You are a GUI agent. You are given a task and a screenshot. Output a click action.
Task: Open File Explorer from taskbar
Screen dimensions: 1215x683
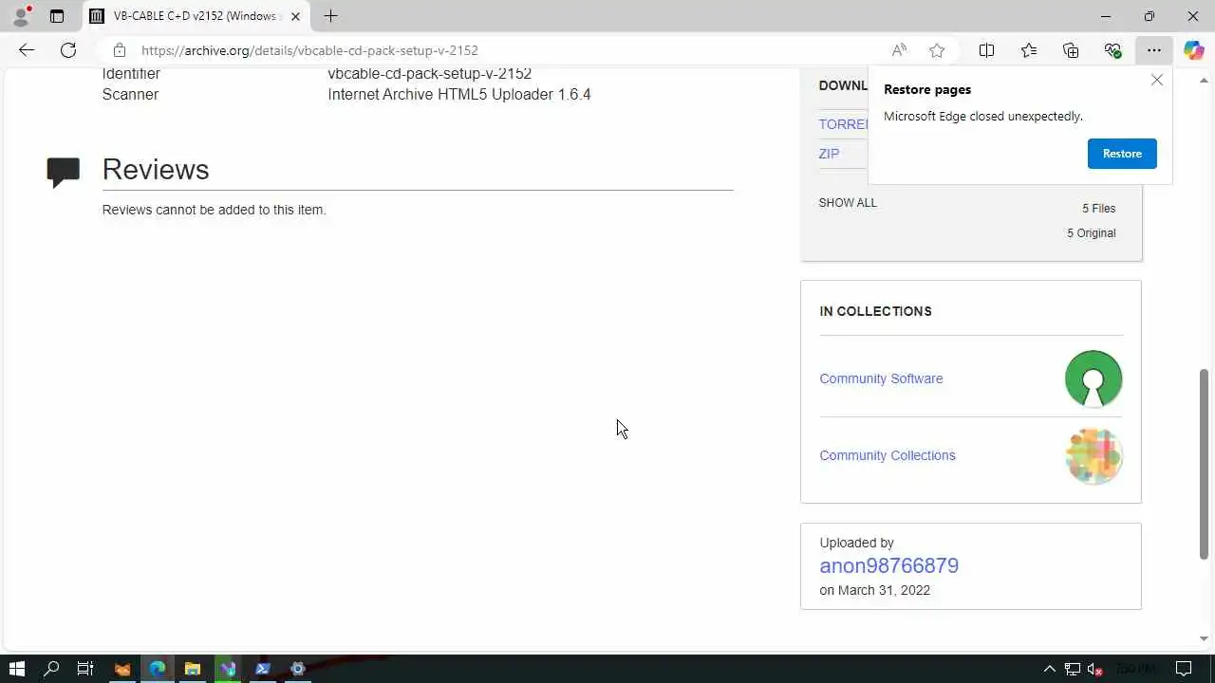coord(192,669)
